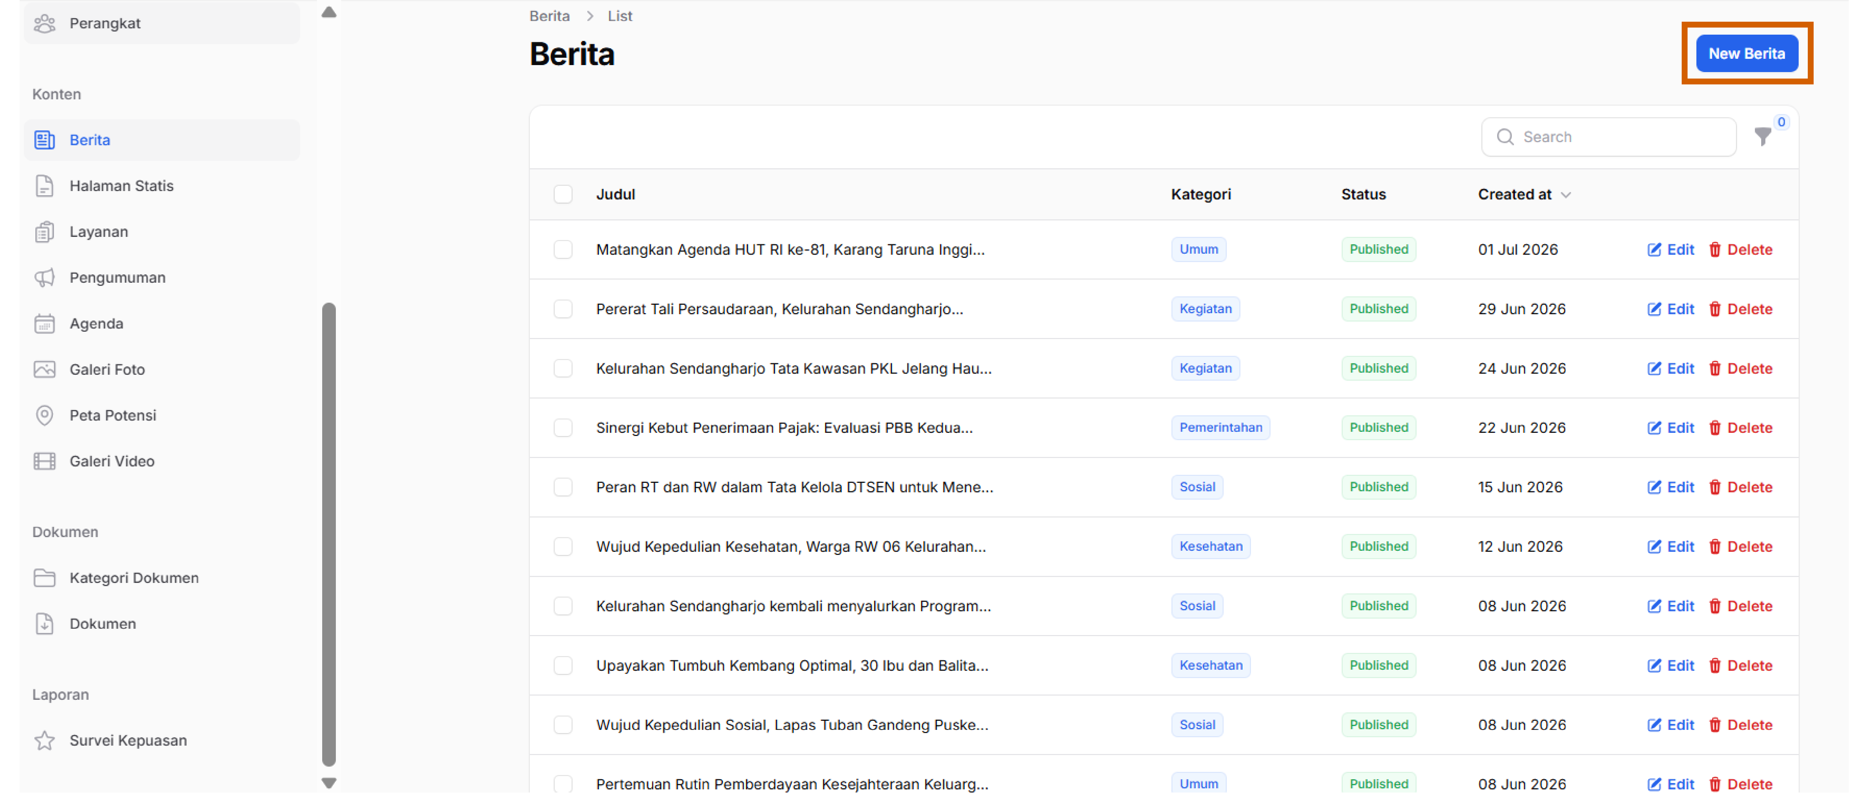
Task: Click edit pencil icon for 01 Jul 2026 row
Action: 1654,249
